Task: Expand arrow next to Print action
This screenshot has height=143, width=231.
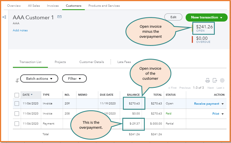Action: click(x=223, y=114)
